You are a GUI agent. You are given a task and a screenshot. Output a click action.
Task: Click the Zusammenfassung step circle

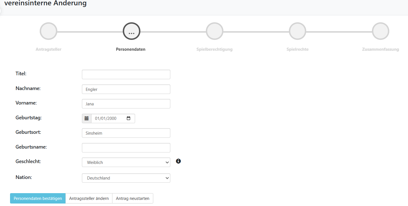pyautogui.click(x=380, y=31)
